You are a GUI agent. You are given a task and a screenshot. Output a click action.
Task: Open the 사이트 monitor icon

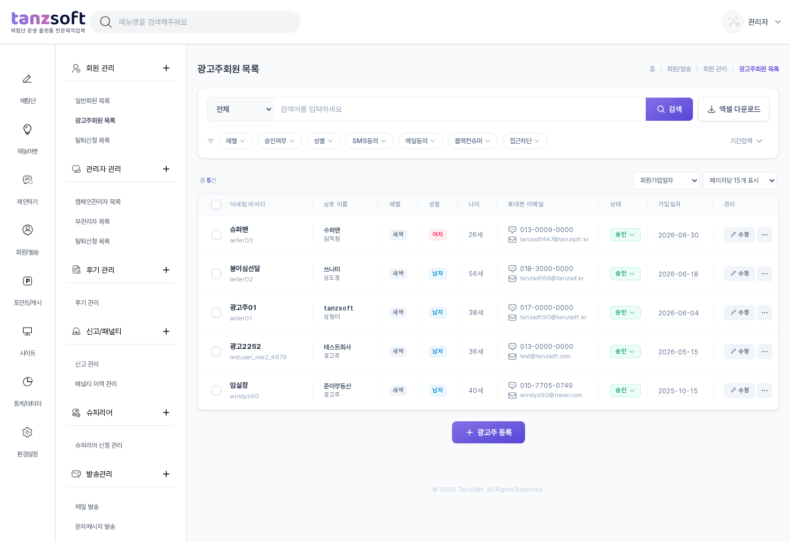(27, 331)
